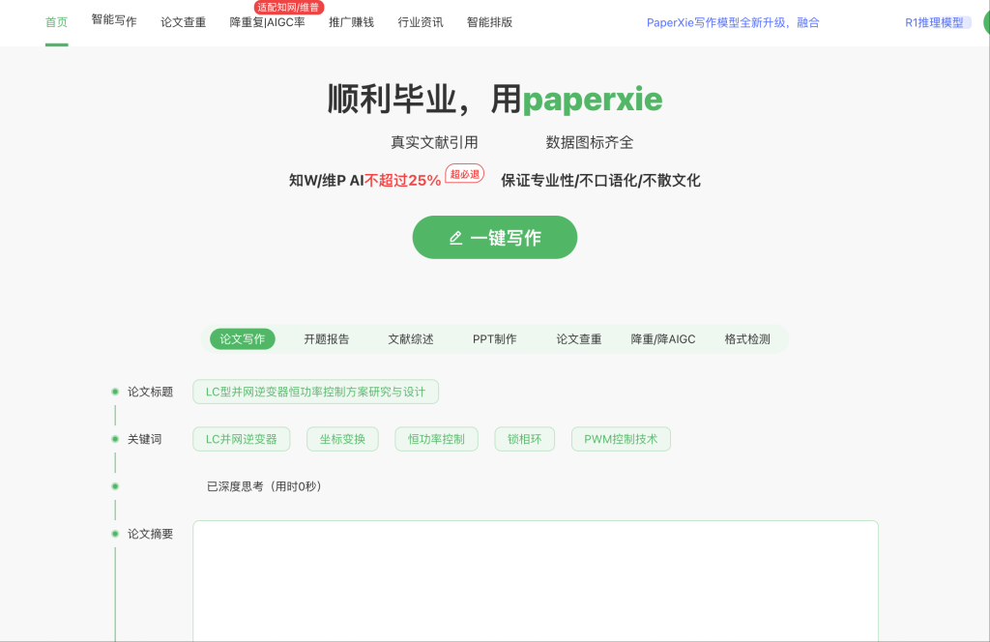Click the 锁相环 keyword tag
This screenshot has width=990, height=642.
[x=525, y=439]
